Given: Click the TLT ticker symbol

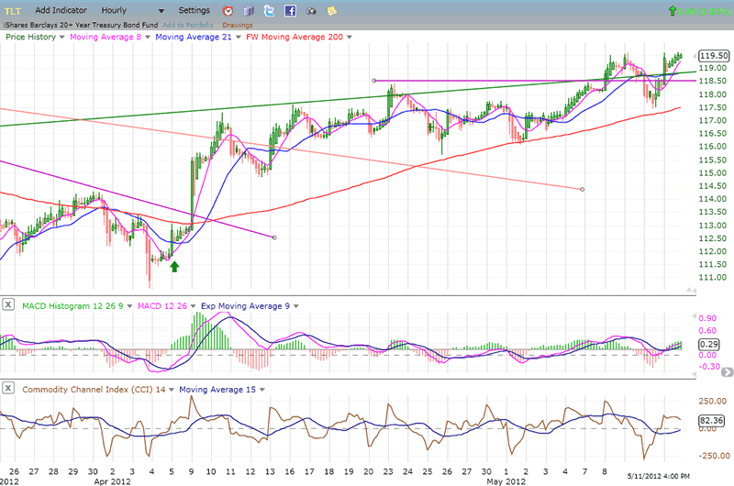Looking at the screenshot, I should (x=12, y=9).
